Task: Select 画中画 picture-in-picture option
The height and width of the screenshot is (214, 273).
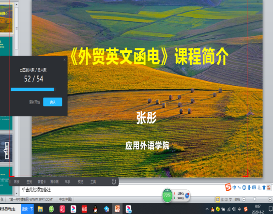Action: (55, 182)
